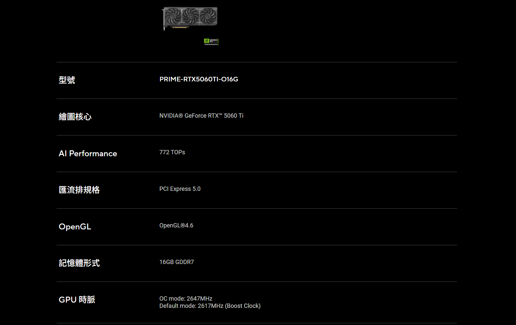Image resolution: width=516 pixels, height=325 pixels.
Task: Click the 匯流排規格 label
Action: [79, 190]
